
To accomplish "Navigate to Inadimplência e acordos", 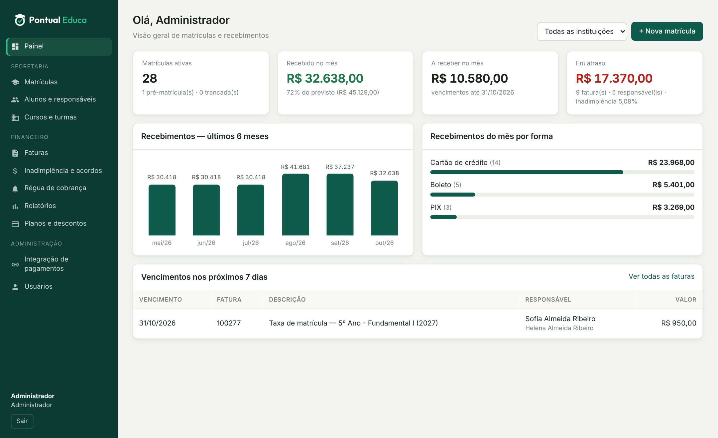I will tap(59, 171).
